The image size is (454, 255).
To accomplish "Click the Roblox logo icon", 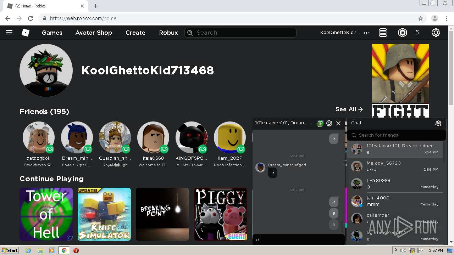I will pyautogui.click(x=26, y=33).
